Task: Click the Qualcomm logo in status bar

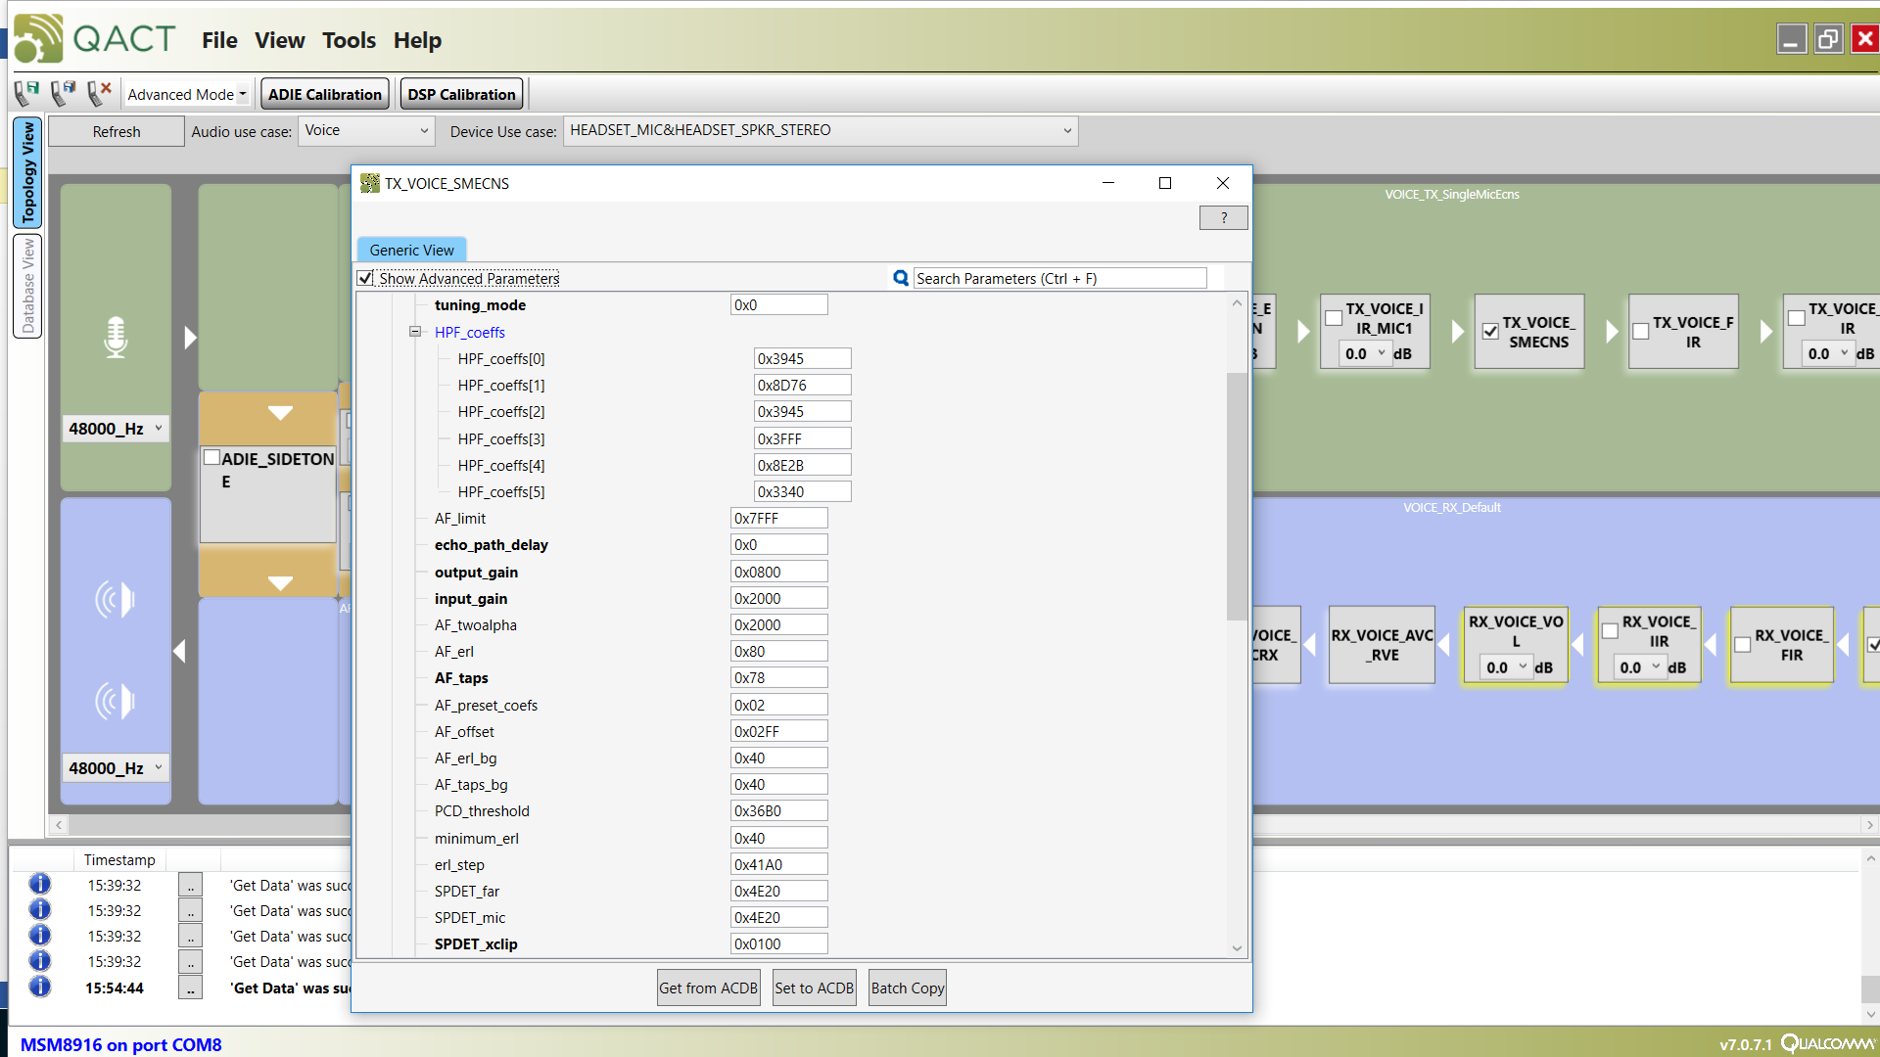Action: (x=1828, y=1043)
